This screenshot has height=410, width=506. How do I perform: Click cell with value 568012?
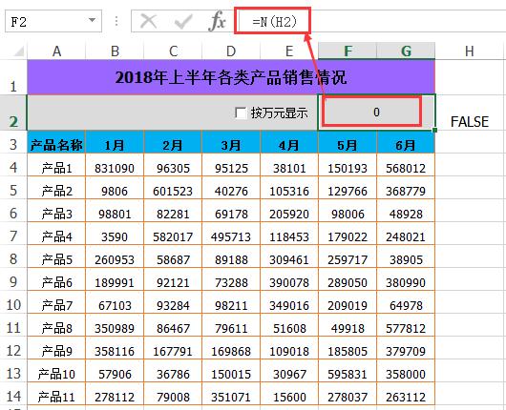click(x=406, y=165)
